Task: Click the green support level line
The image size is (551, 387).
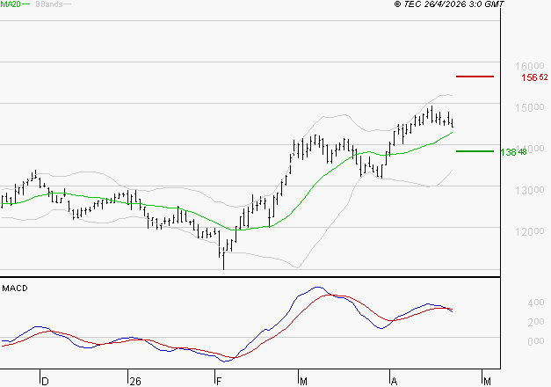Action: coord(475,151)
